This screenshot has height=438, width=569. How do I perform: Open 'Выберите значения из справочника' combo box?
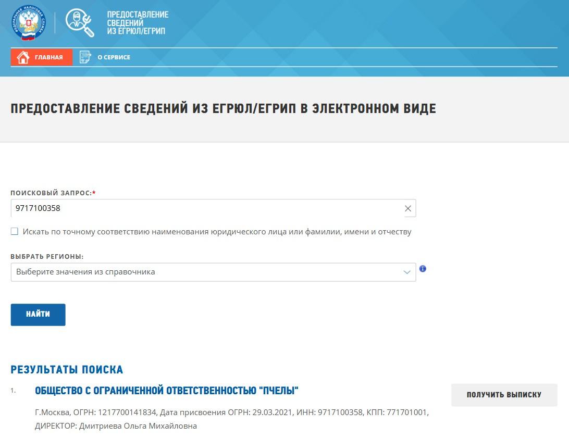pos(208,272)
